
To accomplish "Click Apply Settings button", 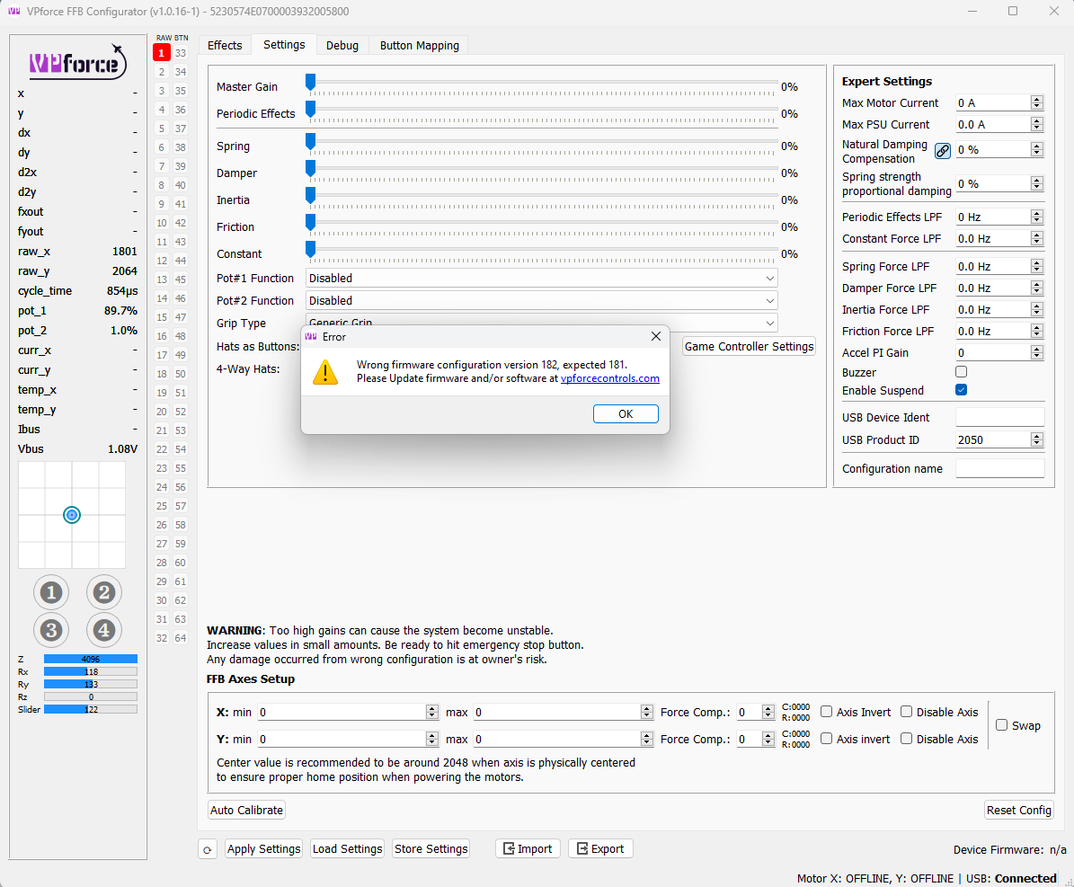I will point(263,848).
